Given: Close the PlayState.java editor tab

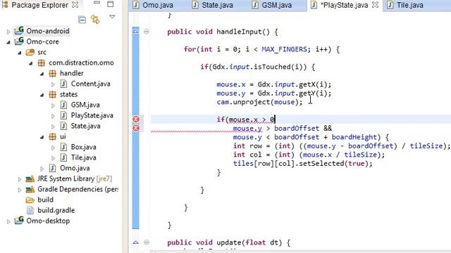Looking at the screenshot, I should pyautogui.click(x=376, y=5).
